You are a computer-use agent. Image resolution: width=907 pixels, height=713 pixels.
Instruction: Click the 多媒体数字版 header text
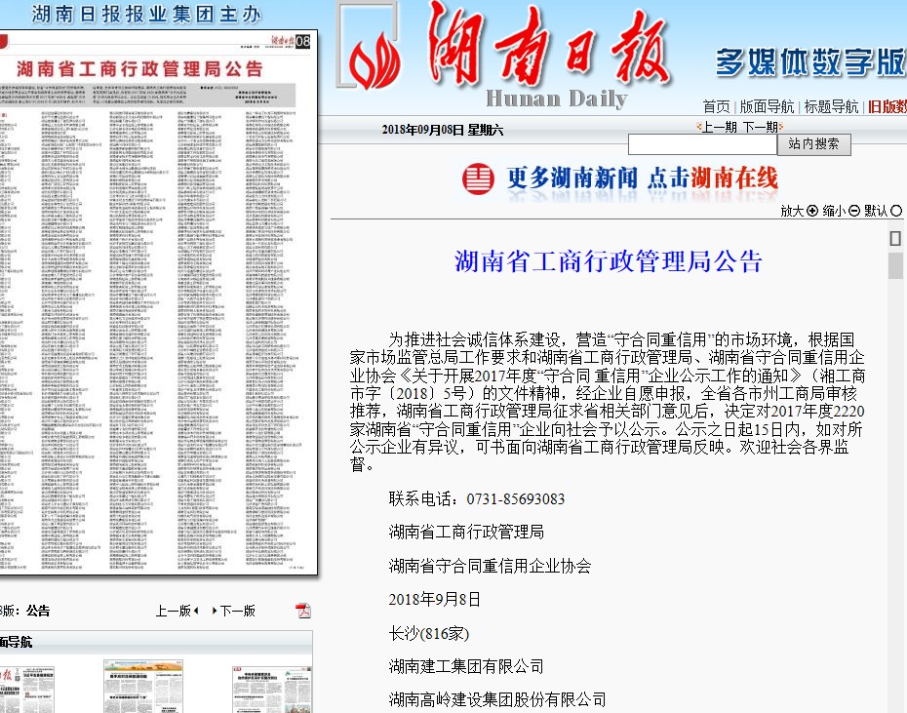pos(809,61)
